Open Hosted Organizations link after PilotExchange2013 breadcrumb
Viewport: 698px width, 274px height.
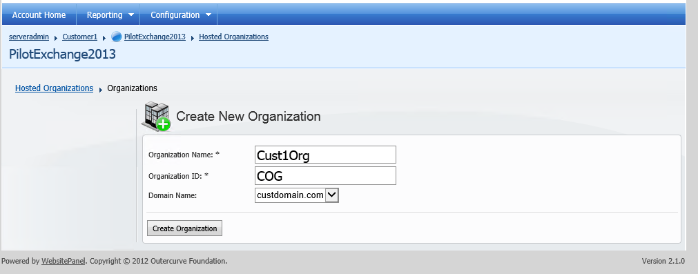[234, 37]
